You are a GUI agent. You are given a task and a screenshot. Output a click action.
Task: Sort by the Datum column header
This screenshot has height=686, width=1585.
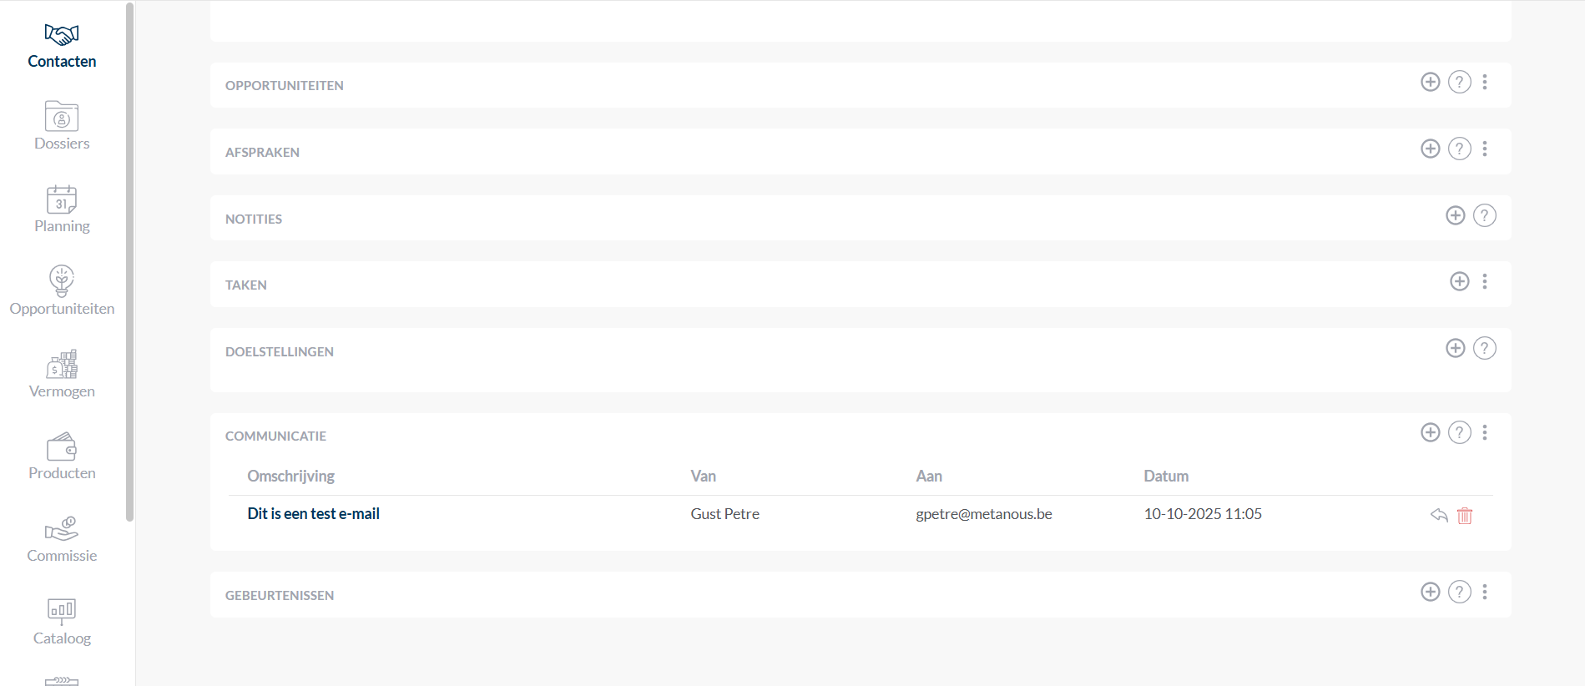[1165, 477]
